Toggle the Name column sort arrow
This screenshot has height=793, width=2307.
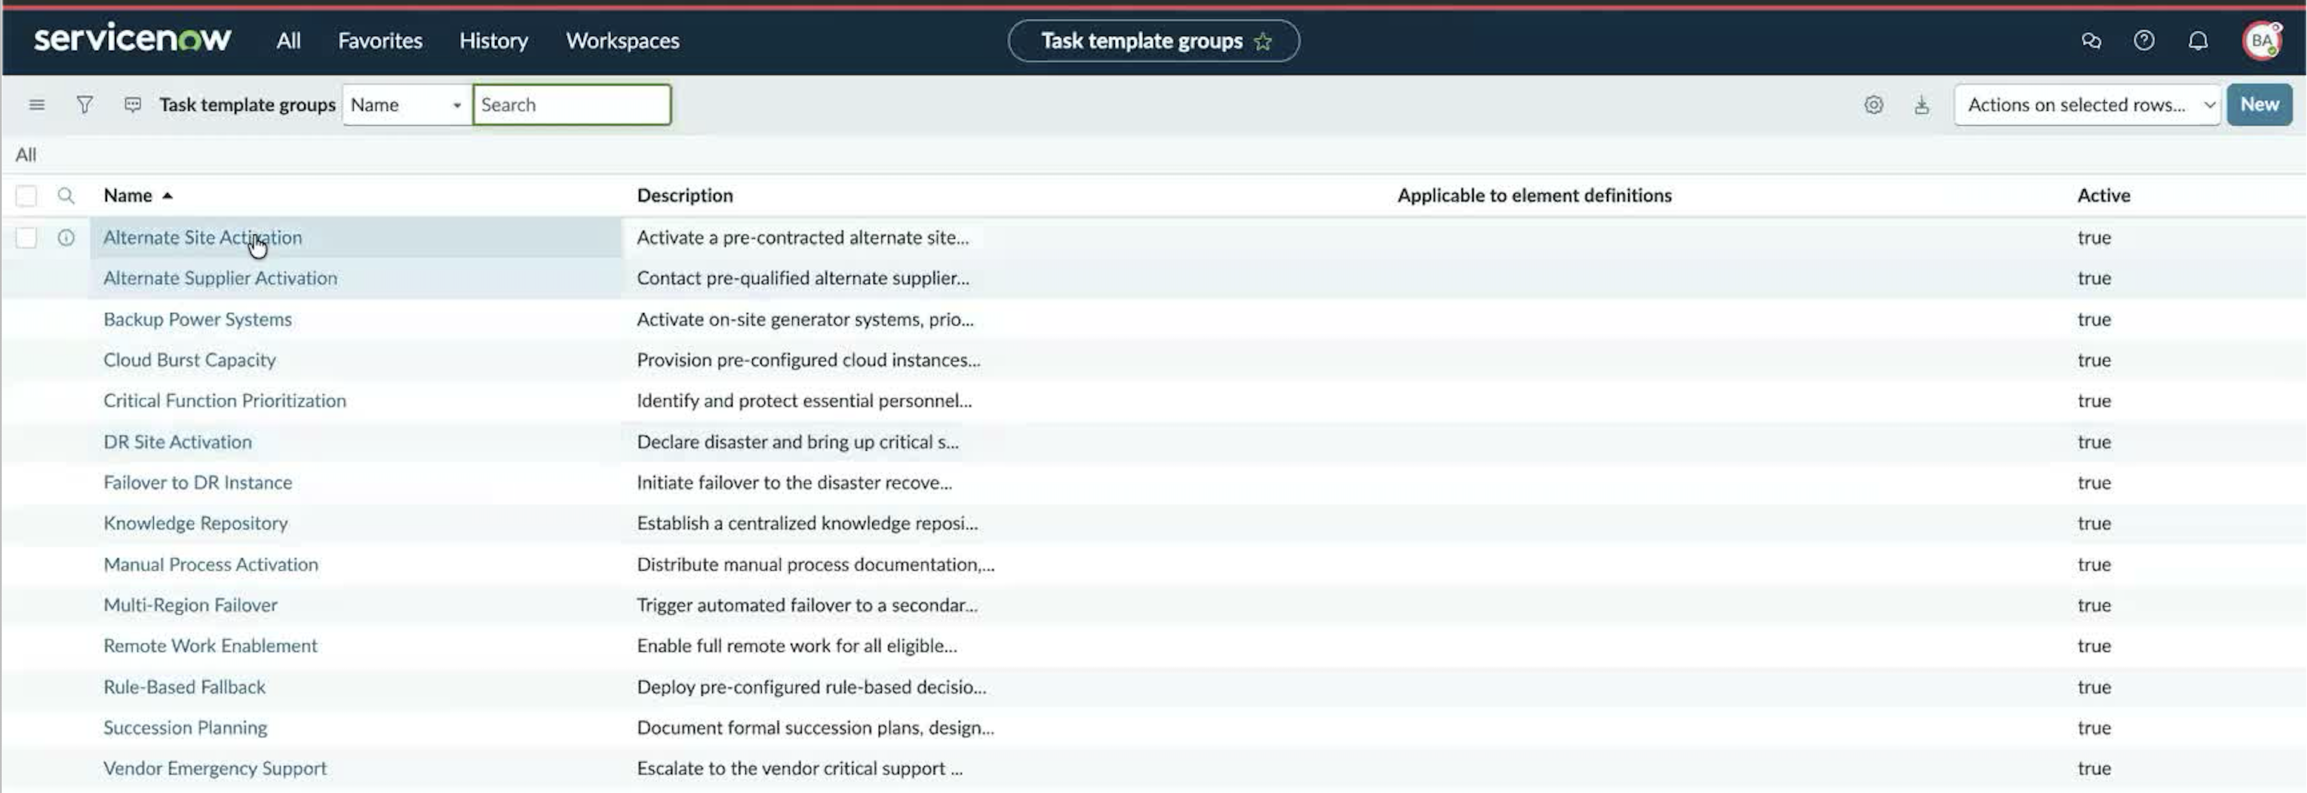tap(167, 195)
